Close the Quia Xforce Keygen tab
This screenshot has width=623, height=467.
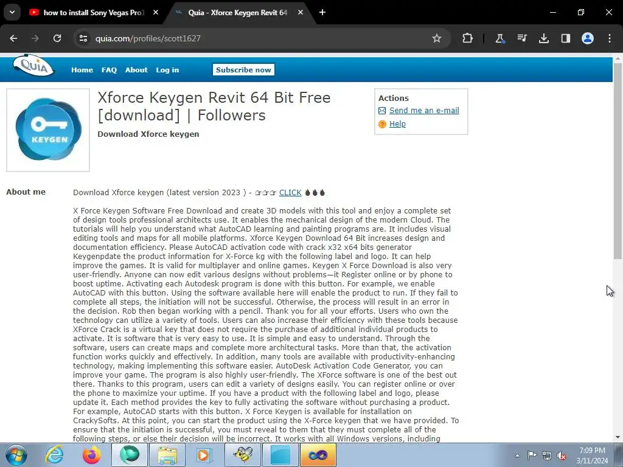(x=301, y=12)
